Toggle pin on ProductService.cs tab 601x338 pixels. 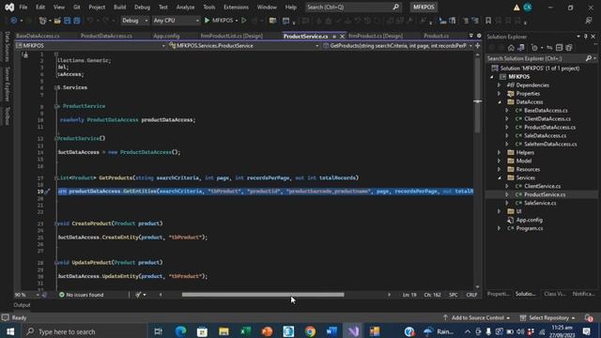pyautogui.click(x=334, y=37)
